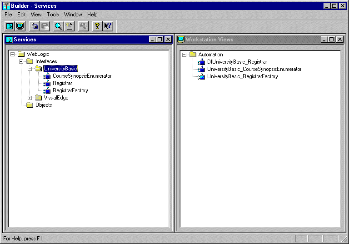Click the open UniversityBasic folder icon

point(39,69)
